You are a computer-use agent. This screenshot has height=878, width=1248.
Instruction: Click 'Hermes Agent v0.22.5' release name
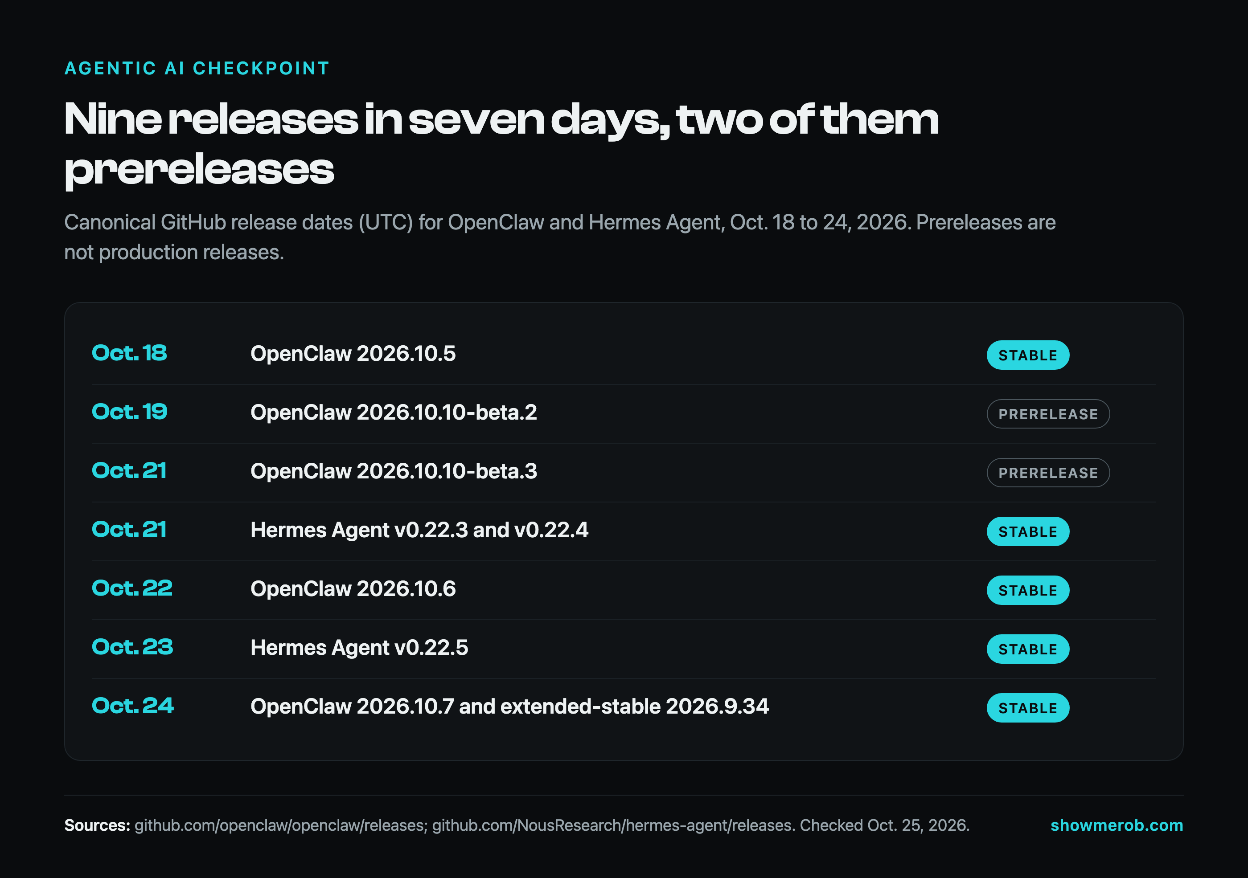pos(359,648)
